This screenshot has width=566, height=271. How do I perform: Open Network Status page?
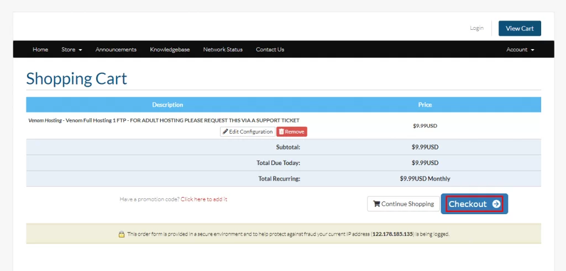(x=223, y=49)
